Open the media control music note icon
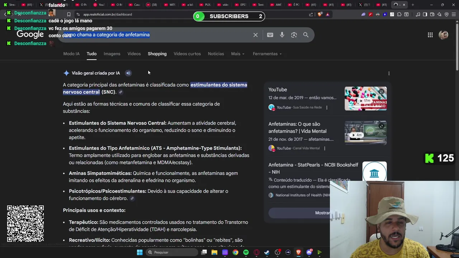The height and width of the screenshot is (258, 459). pyautogui.click(x=418, y=14)
